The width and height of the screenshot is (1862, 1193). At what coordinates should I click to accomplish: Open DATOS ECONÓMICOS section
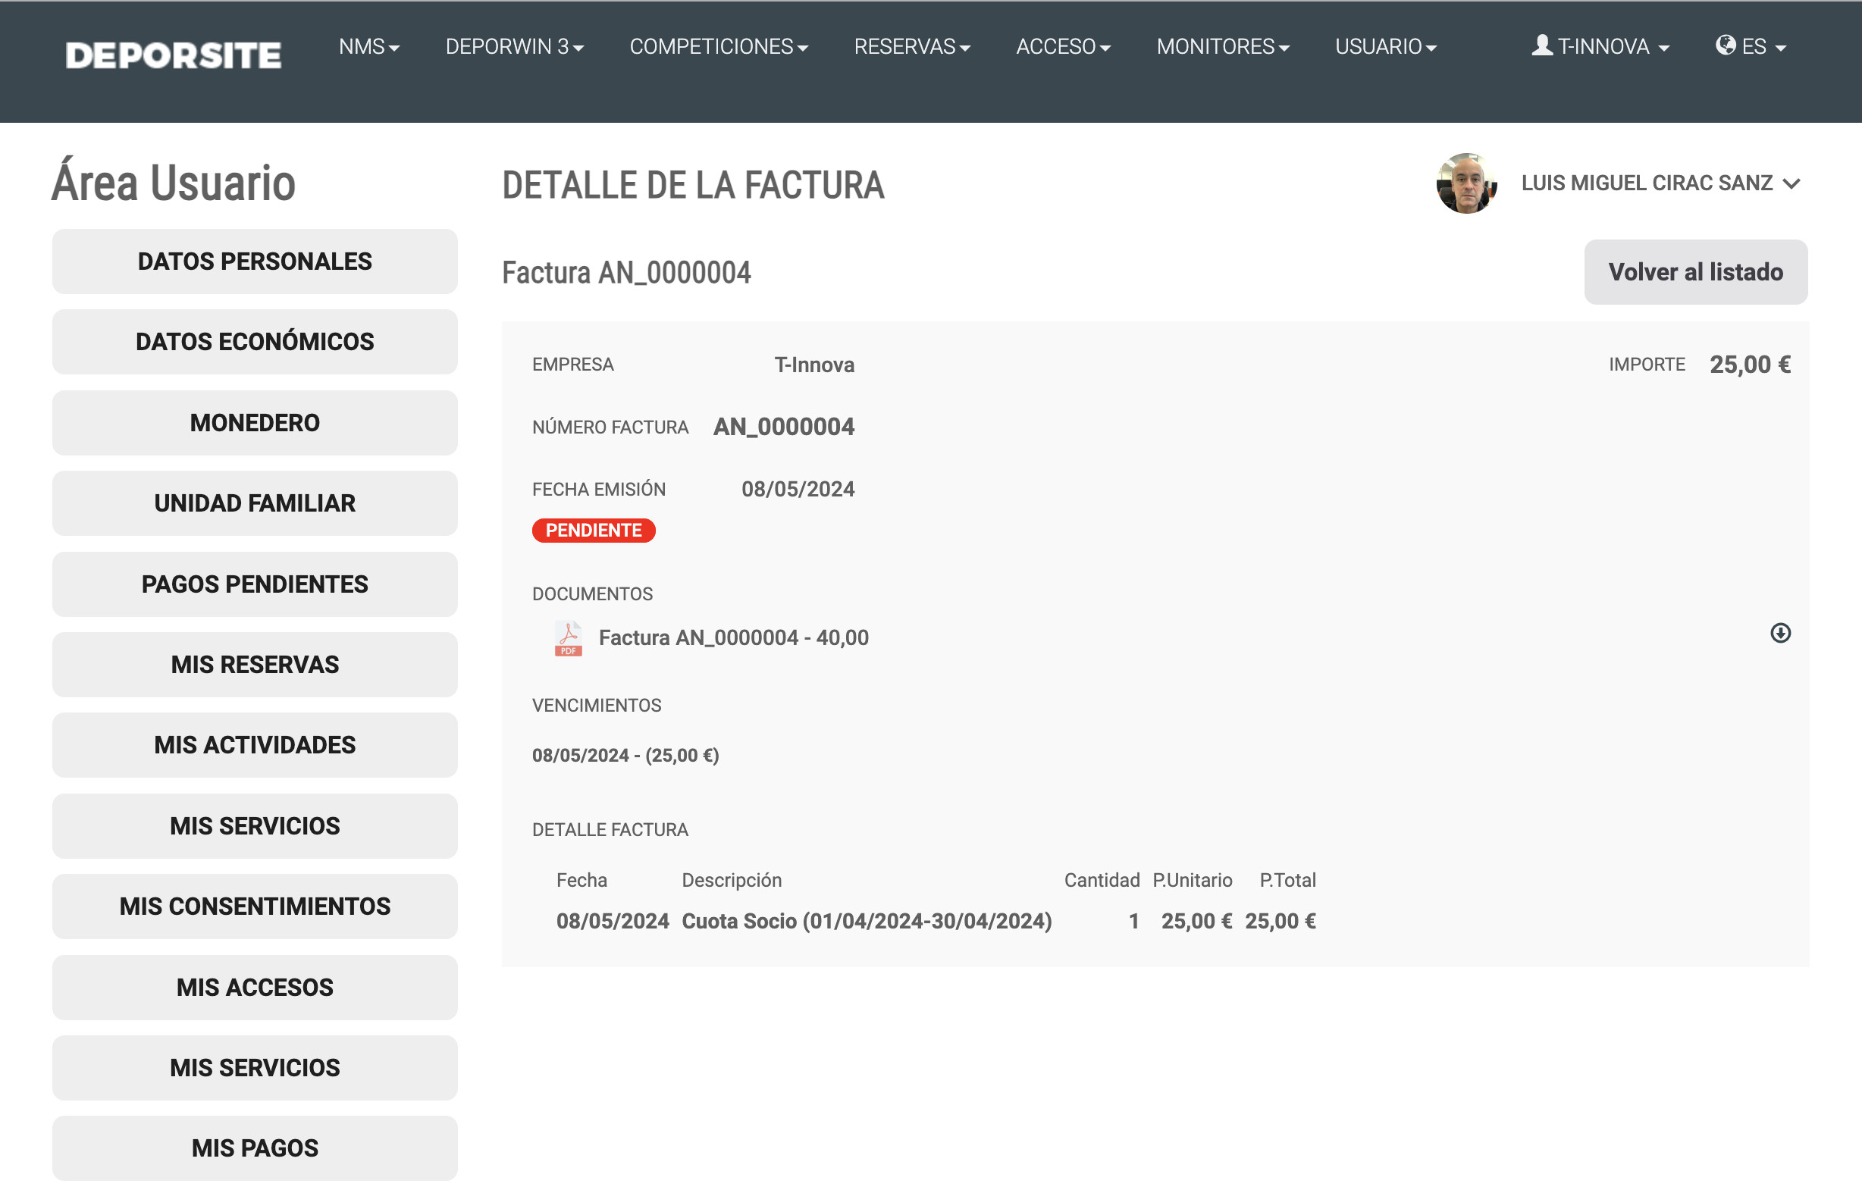[255, 342]
